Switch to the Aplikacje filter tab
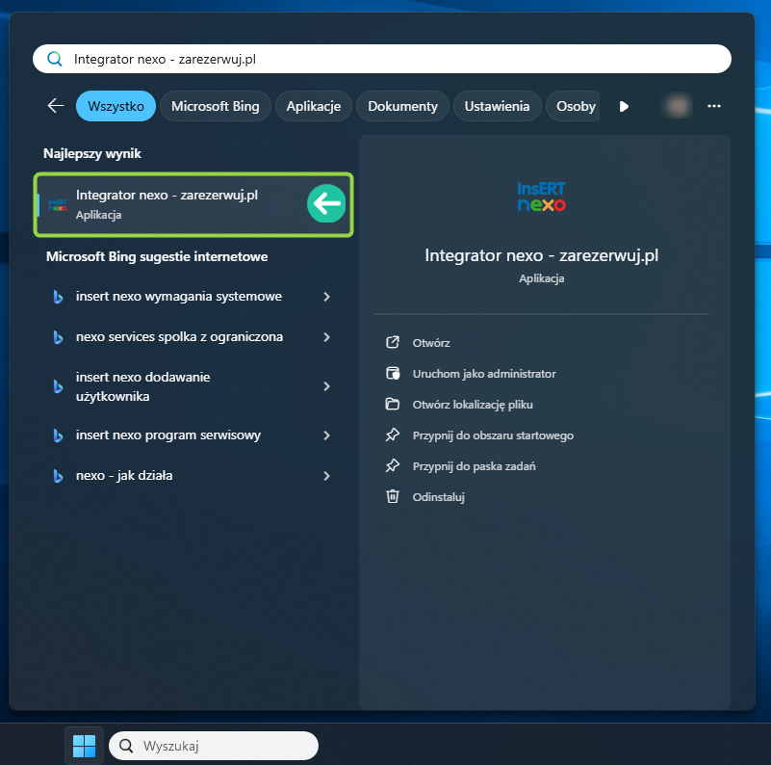Image resolution: width=771 pixels, height=765 pixels. tap(314, 106)
